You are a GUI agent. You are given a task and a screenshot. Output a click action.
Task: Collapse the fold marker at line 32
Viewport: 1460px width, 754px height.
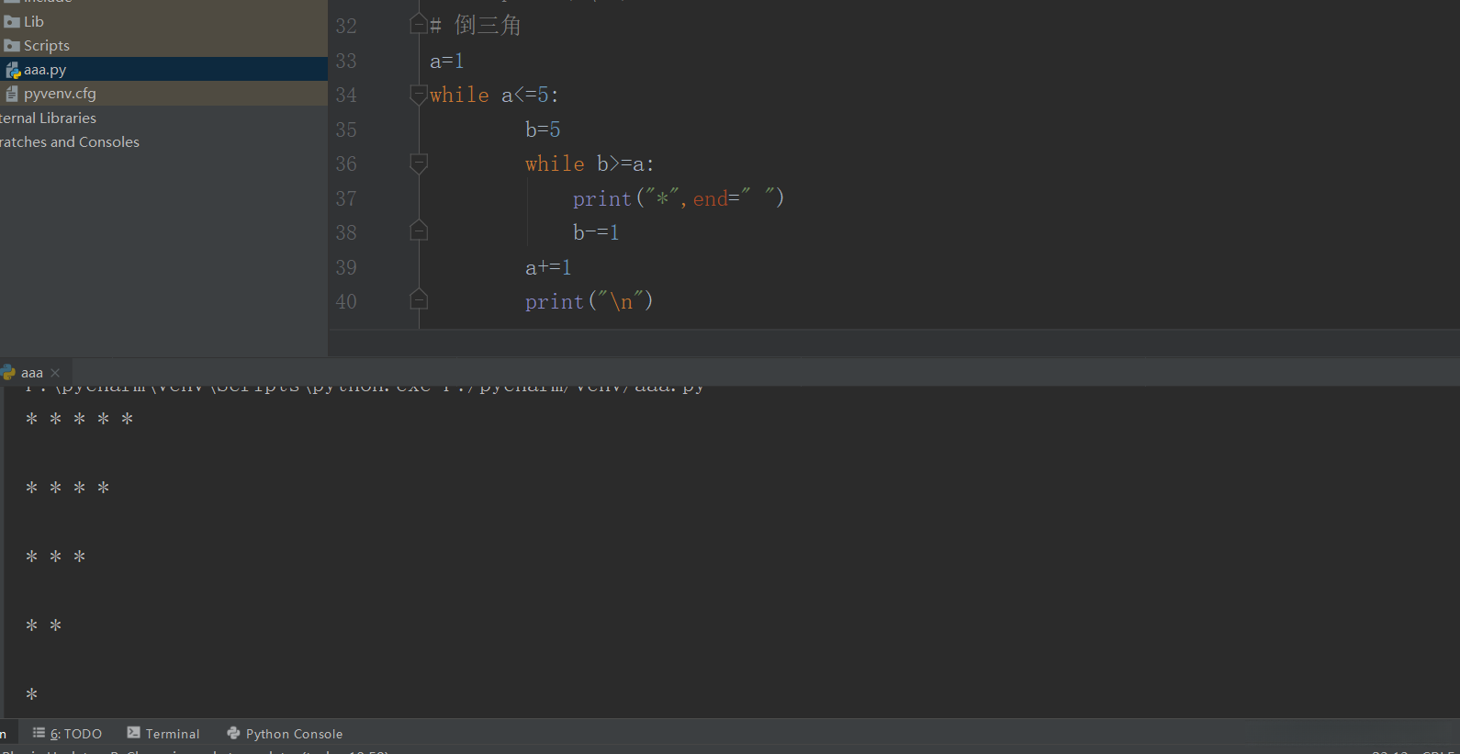coord(419,24)
